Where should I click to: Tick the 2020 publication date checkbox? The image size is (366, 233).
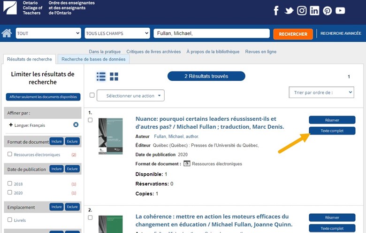(x=9, y=192)
